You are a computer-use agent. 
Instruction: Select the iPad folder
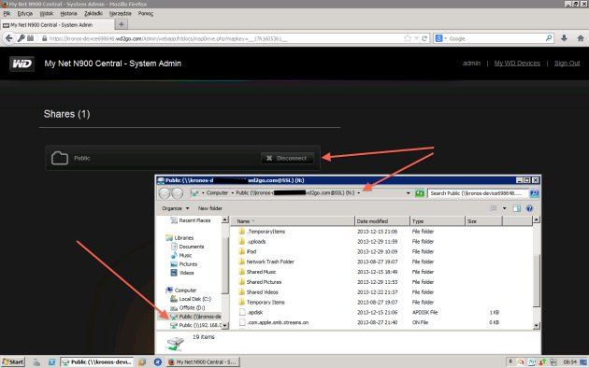click(251, 251)
